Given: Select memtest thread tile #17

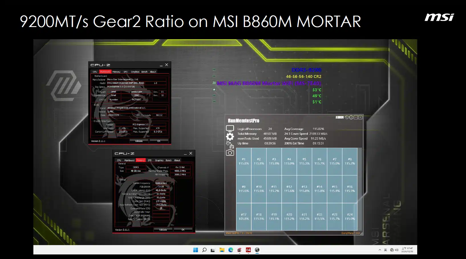Looking at the screenshot, I should pos(244,217).
